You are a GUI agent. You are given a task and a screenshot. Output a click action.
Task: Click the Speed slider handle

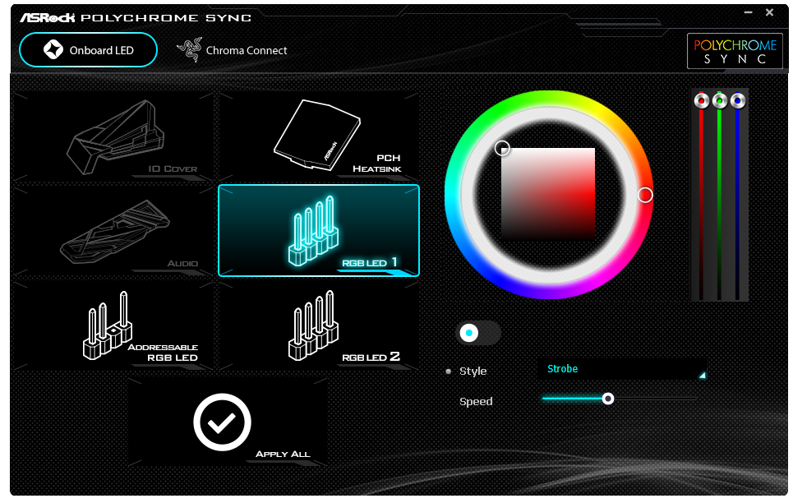[608, 399]
